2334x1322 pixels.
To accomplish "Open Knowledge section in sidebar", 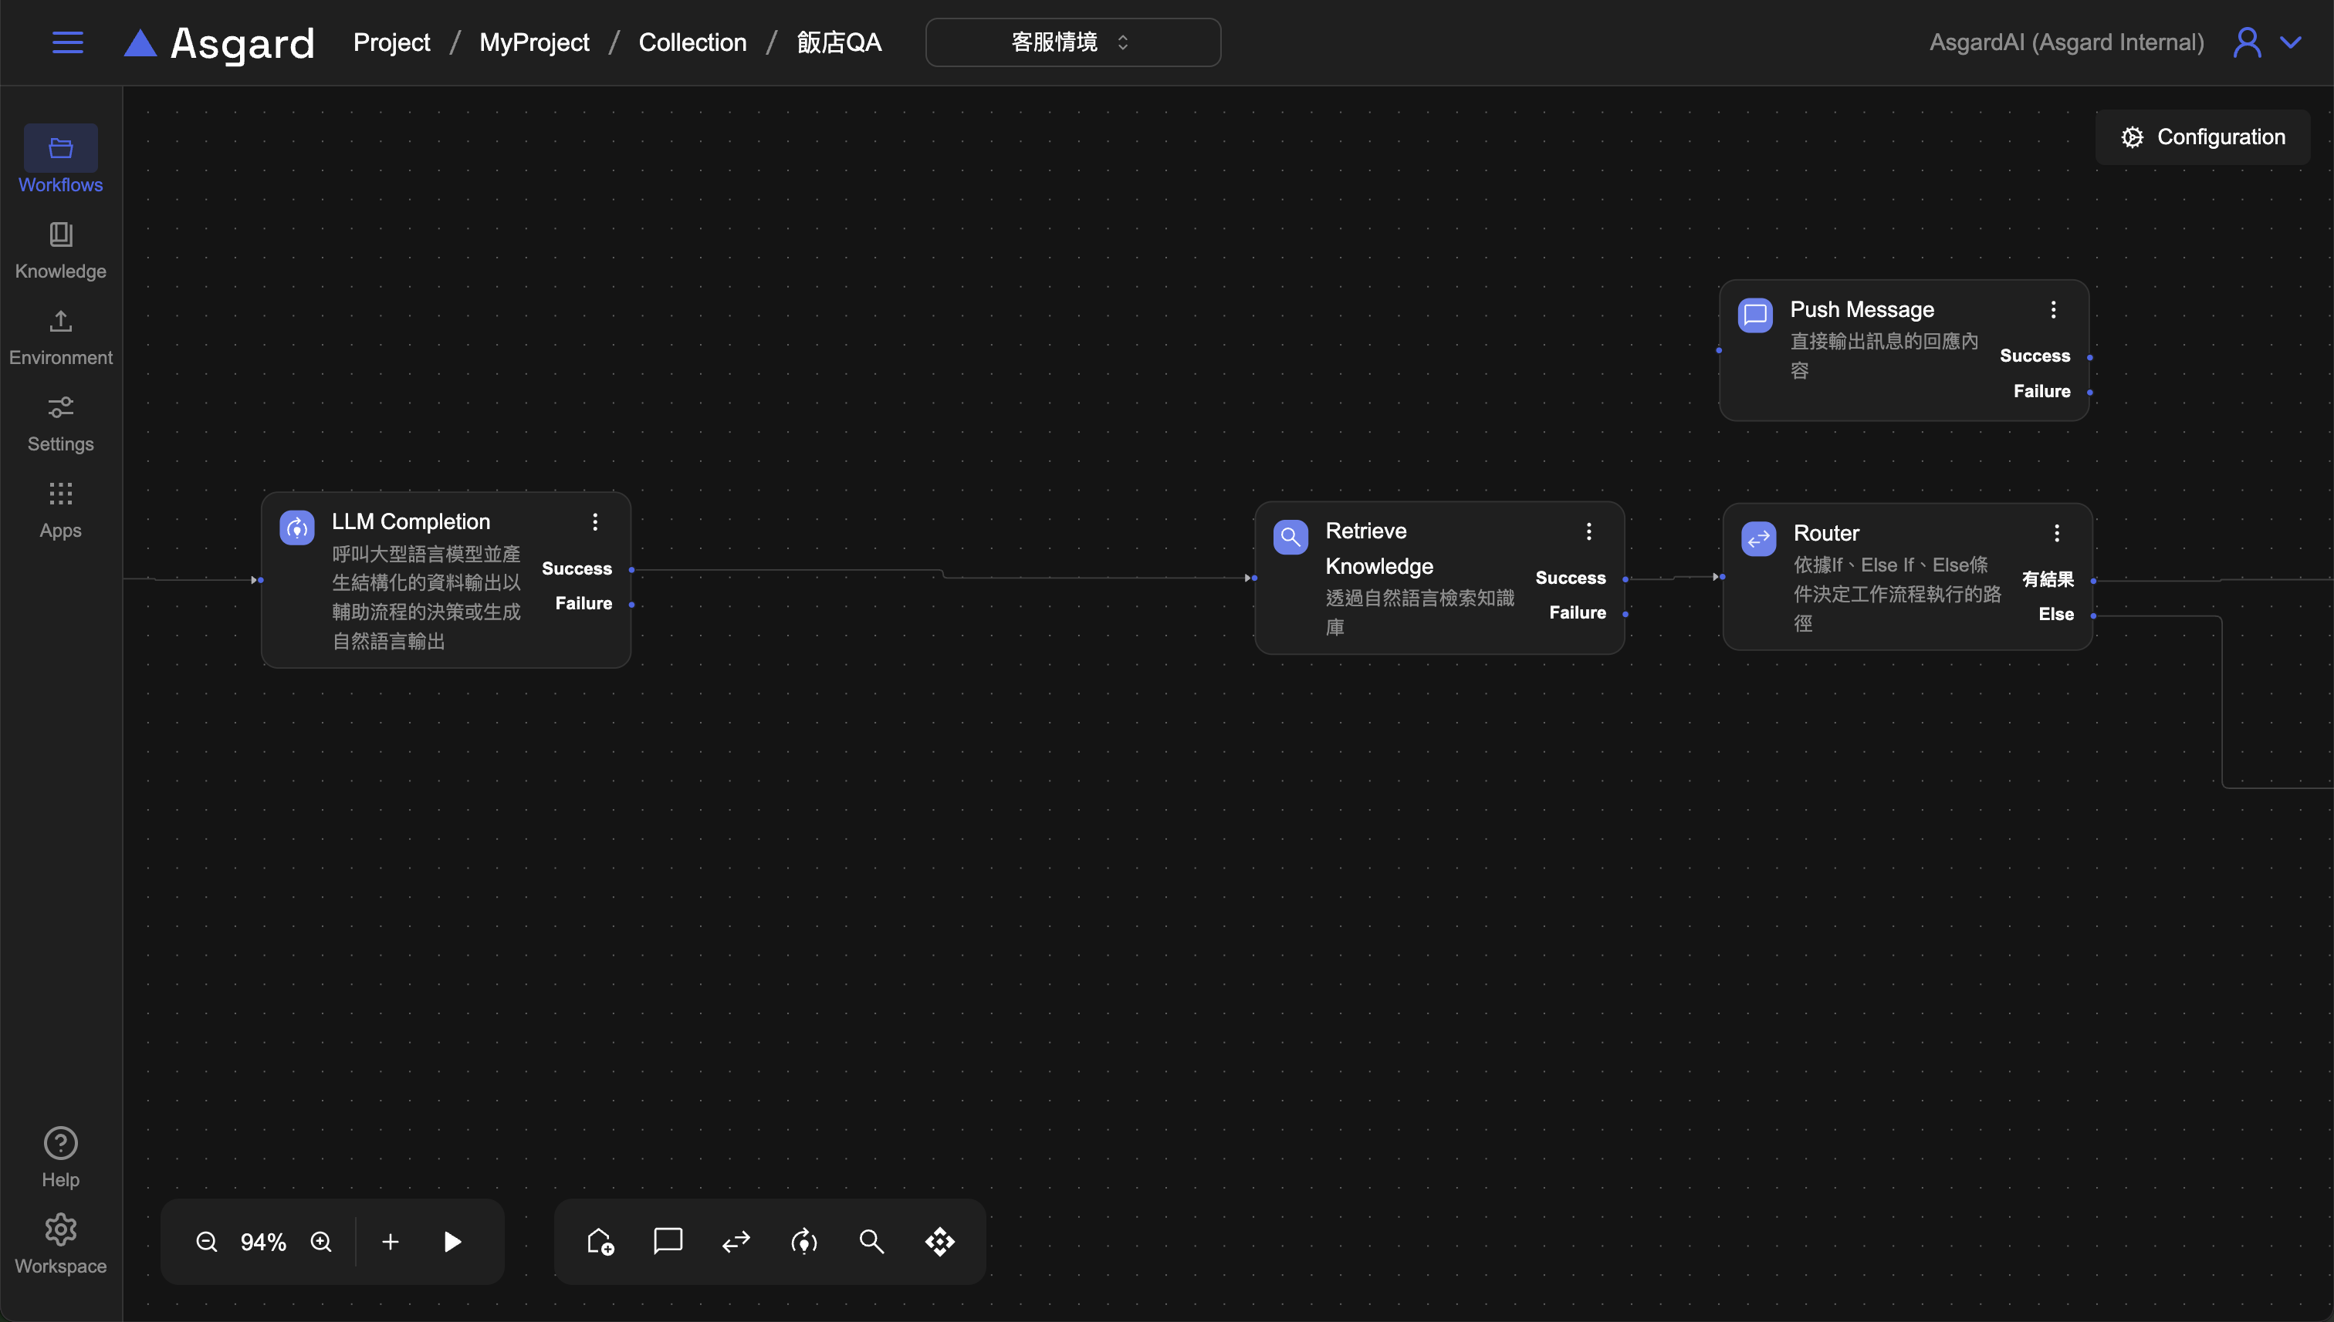I will click(61, 250).
